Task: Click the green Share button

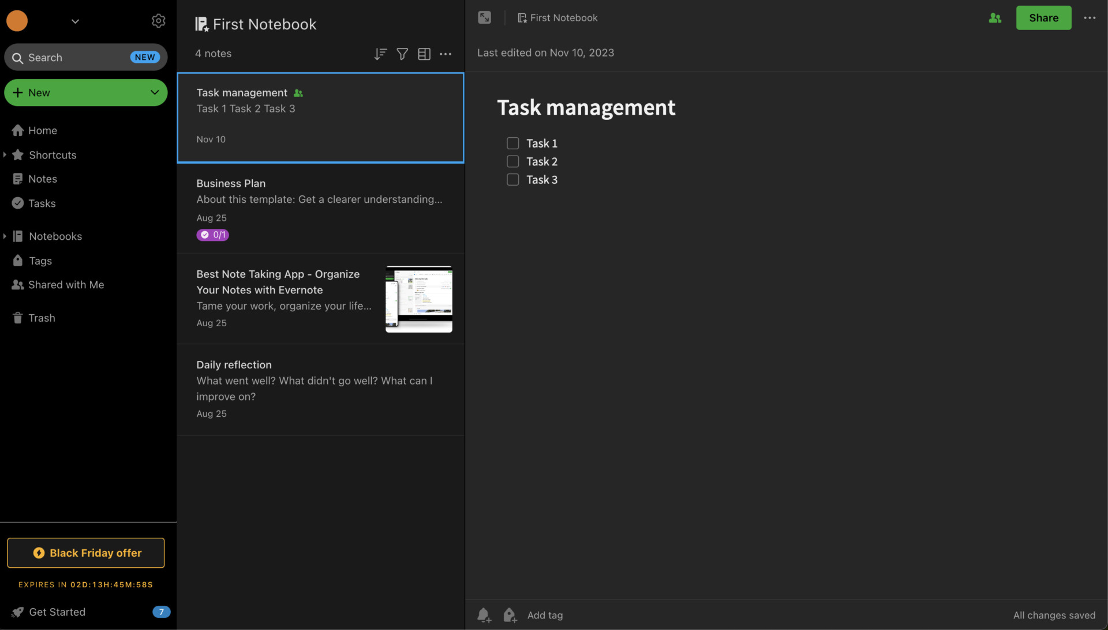Action: pos(1043,18)
